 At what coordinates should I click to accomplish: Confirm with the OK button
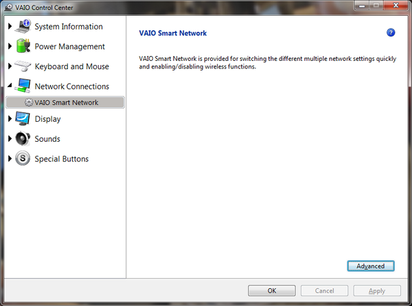tap(272, 291)
